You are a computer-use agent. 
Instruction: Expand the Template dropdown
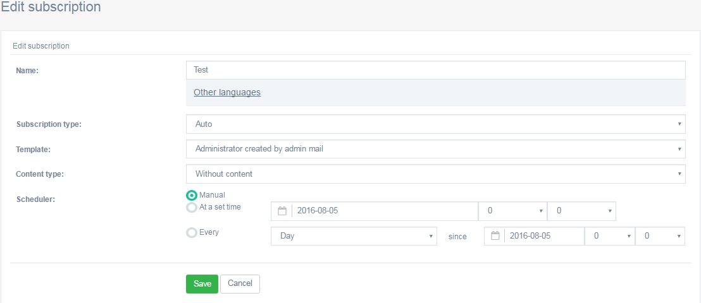pyautogui.click(x=435, y=149)
